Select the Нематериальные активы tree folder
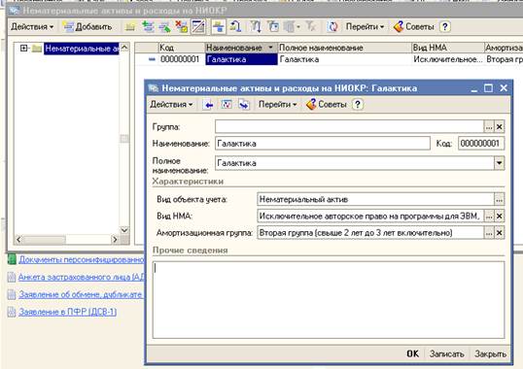Screen dimensions: 523x369 tap(82, 49)
